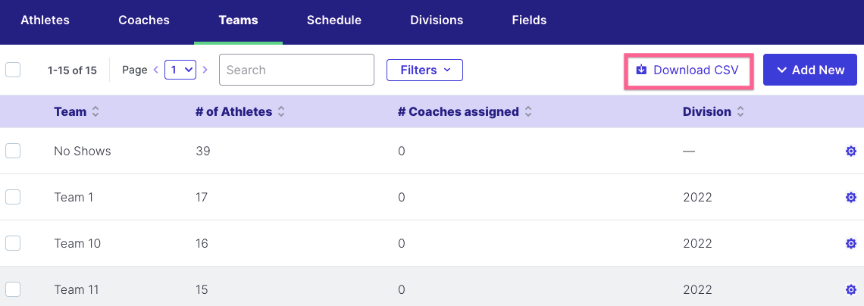Go to previous page arrow
Viewport: 864px width, 306px height.
(x=156, y=70)
